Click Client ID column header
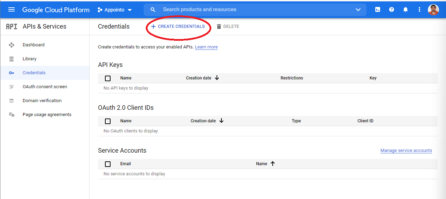 click(x=365, y=121)
